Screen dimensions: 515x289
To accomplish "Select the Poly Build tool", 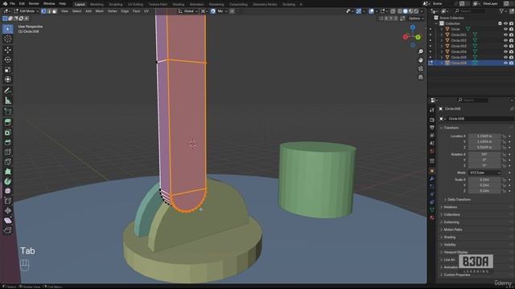I will (8, 172).
